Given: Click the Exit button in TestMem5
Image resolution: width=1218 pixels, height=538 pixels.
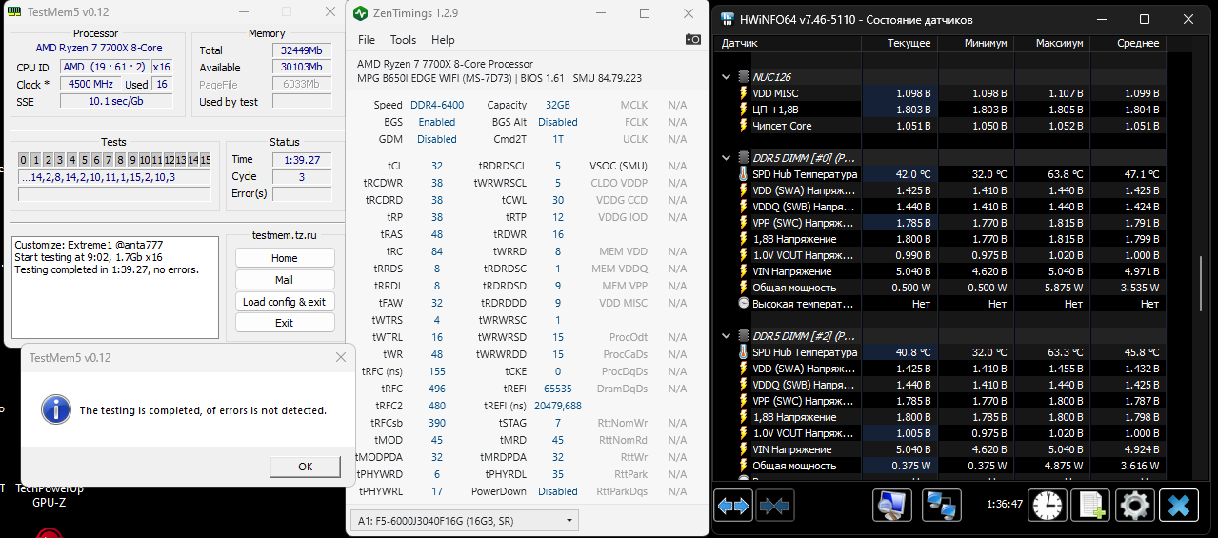Looking at the screenshot, I should pos(285,323).
